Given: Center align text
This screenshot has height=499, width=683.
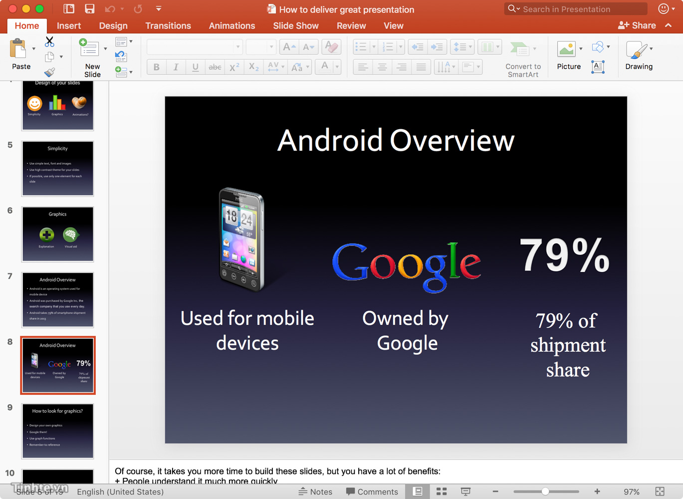Looking at the screenshot, I should tap(382, 67).
